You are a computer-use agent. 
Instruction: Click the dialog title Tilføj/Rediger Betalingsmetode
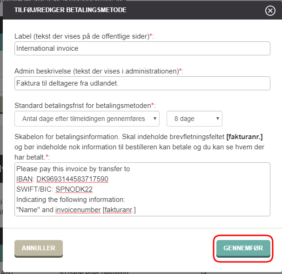(x=70, y=10)
